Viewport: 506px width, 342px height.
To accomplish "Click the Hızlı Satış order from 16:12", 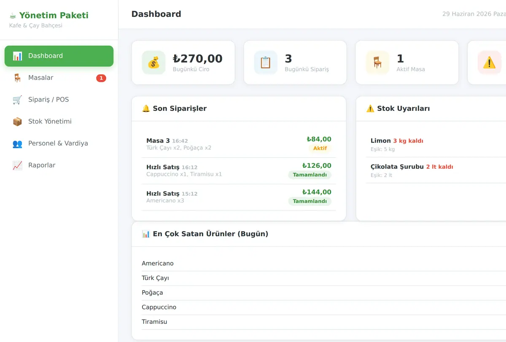I will (x=239, y=171).
